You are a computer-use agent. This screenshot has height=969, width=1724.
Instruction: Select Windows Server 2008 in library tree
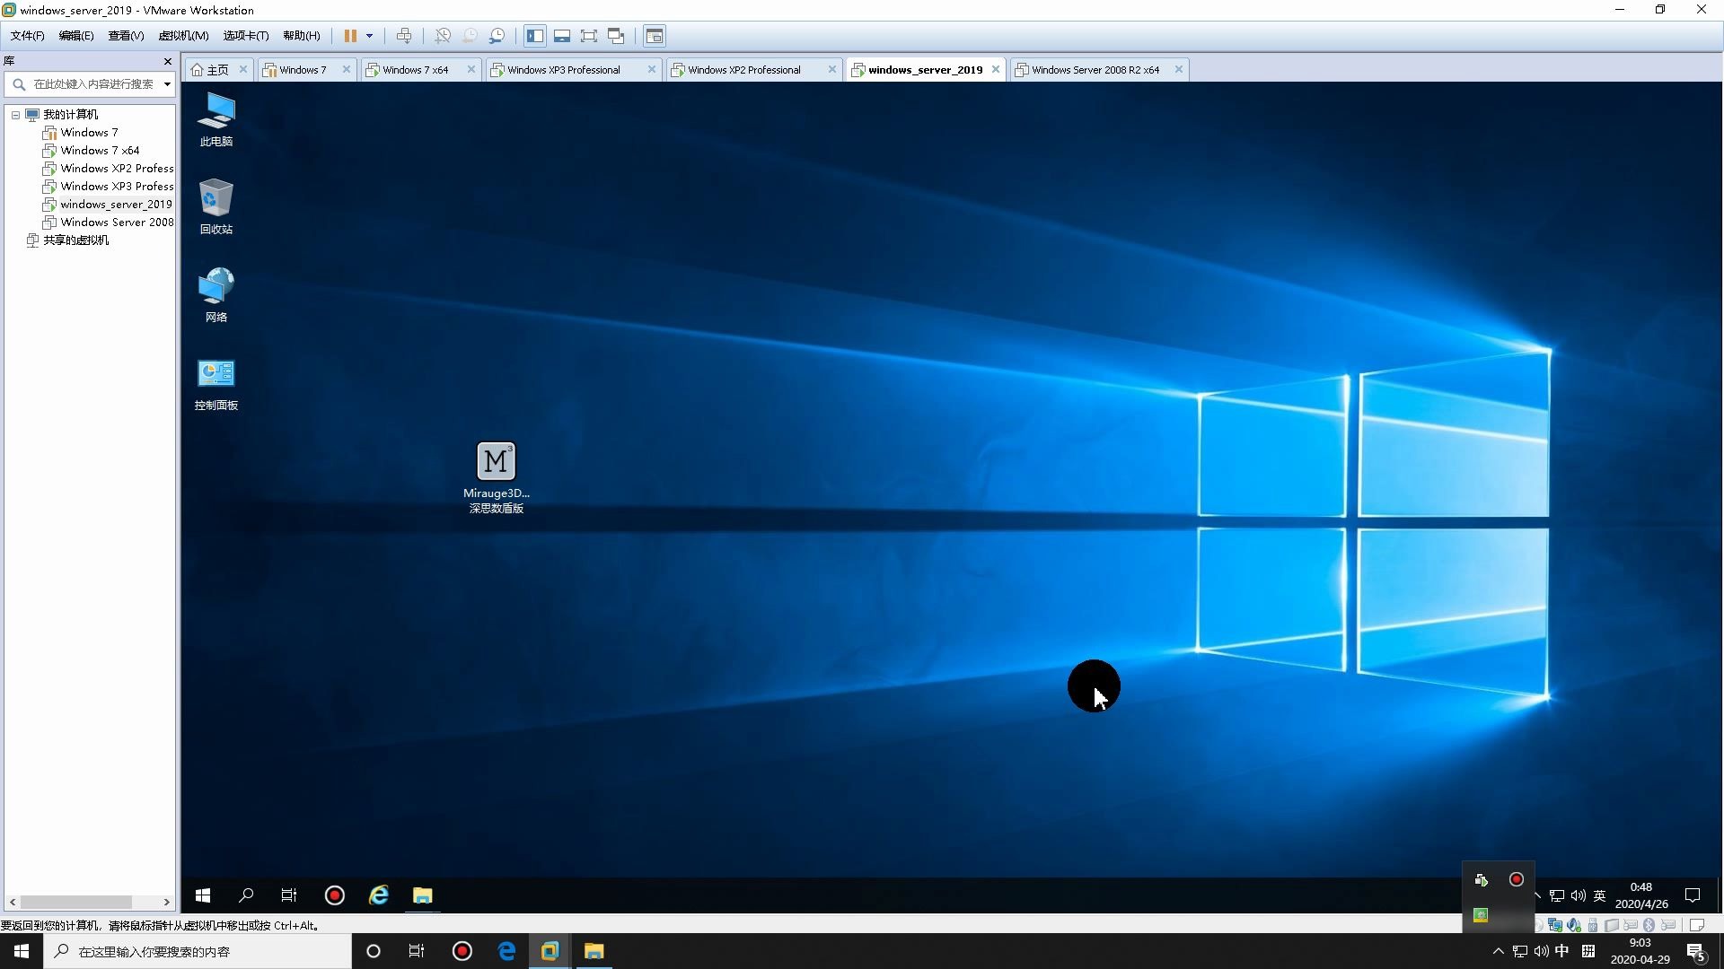108,223
